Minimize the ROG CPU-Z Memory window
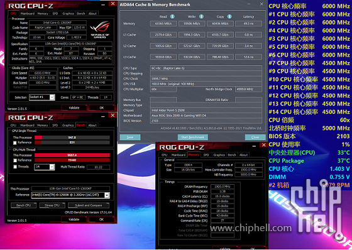Viewport: 352px width, 250px height. [x=254, y=146]
